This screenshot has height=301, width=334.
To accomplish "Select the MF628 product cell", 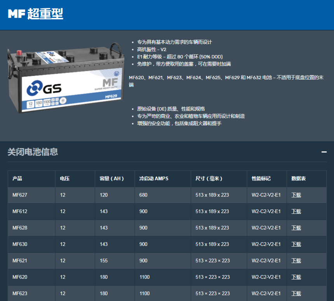I will point(31,228).
